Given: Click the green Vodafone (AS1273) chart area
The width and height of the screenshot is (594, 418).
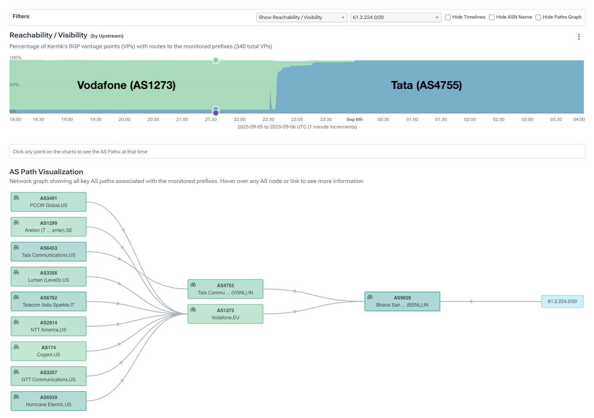Looking at the screenshot, I should (x=126, y=85).
